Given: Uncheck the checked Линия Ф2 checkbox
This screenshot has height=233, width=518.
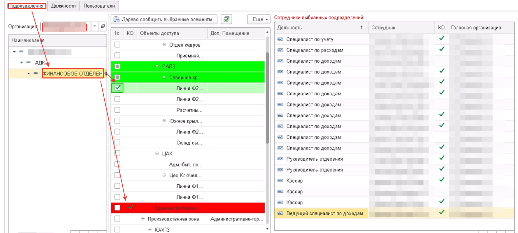Looking at the screenshot, I should click(x=118, y=88).
